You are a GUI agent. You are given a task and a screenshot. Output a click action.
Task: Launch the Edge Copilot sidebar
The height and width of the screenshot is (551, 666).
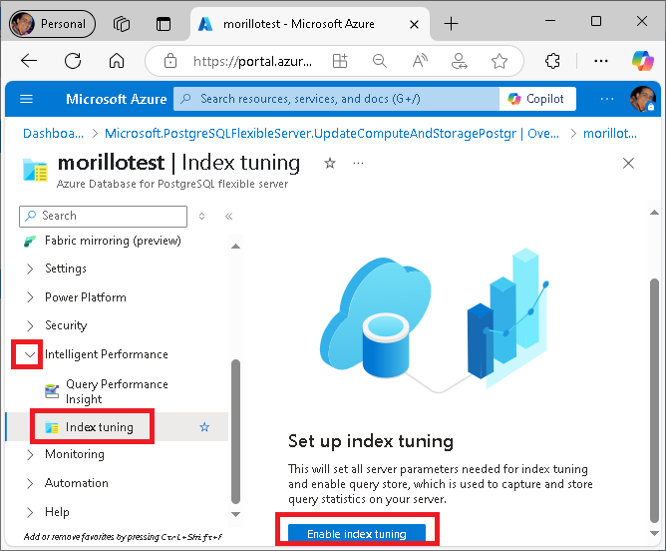coord(643,61)
